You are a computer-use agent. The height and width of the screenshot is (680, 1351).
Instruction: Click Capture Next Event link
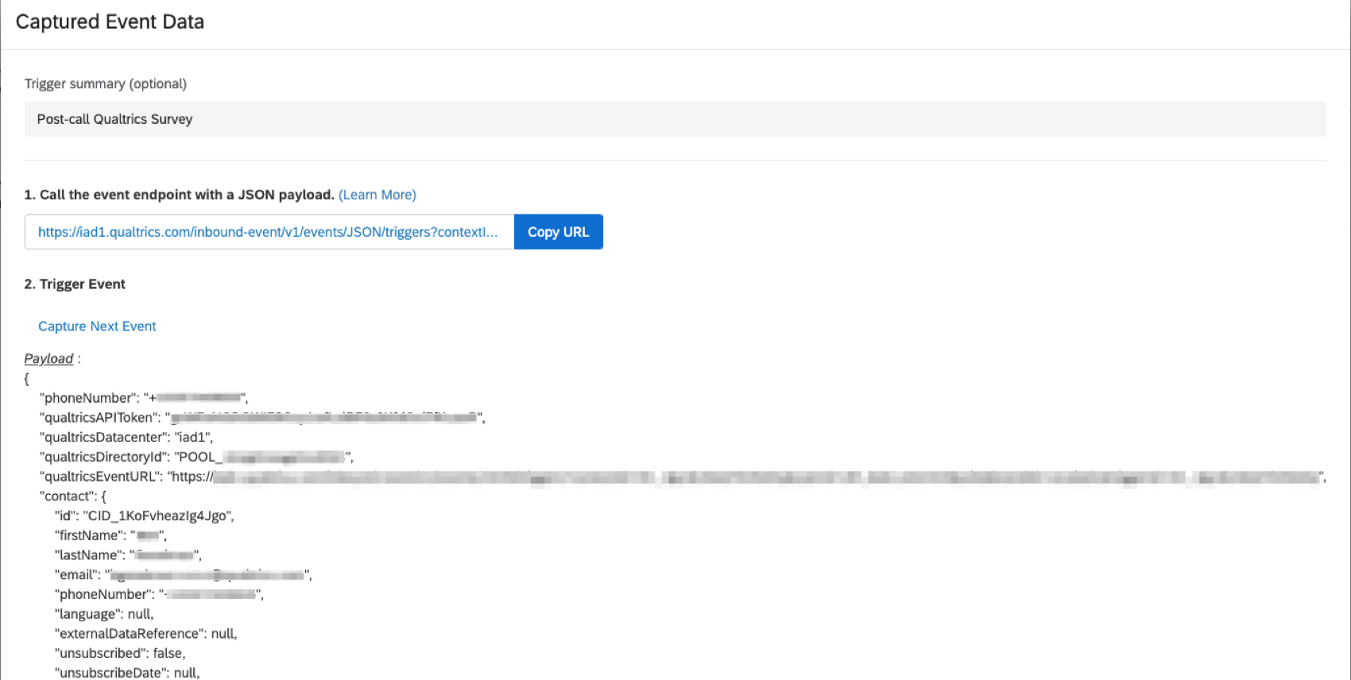[97, 326]
